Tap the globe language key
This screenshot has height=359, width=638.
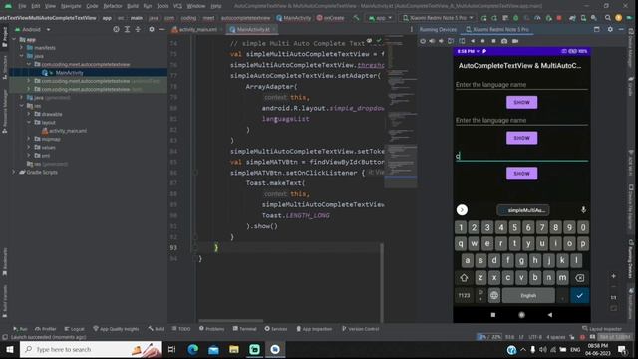coord(494,295)
